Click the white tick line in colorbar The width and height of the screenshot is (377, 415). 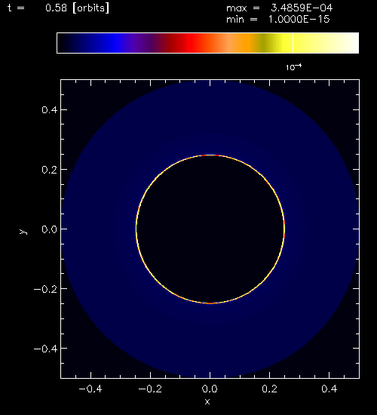point(293,43)
